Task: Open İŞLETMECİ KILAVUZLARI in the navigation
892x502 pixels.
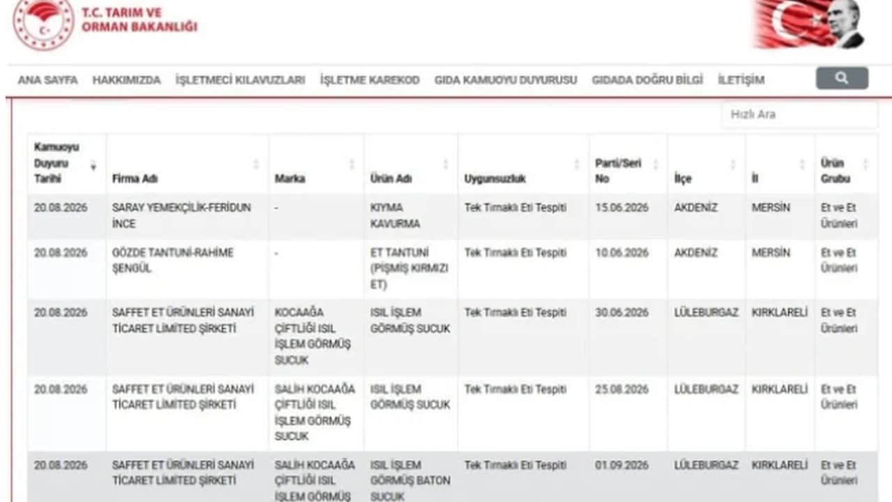Action: (240, 79)
